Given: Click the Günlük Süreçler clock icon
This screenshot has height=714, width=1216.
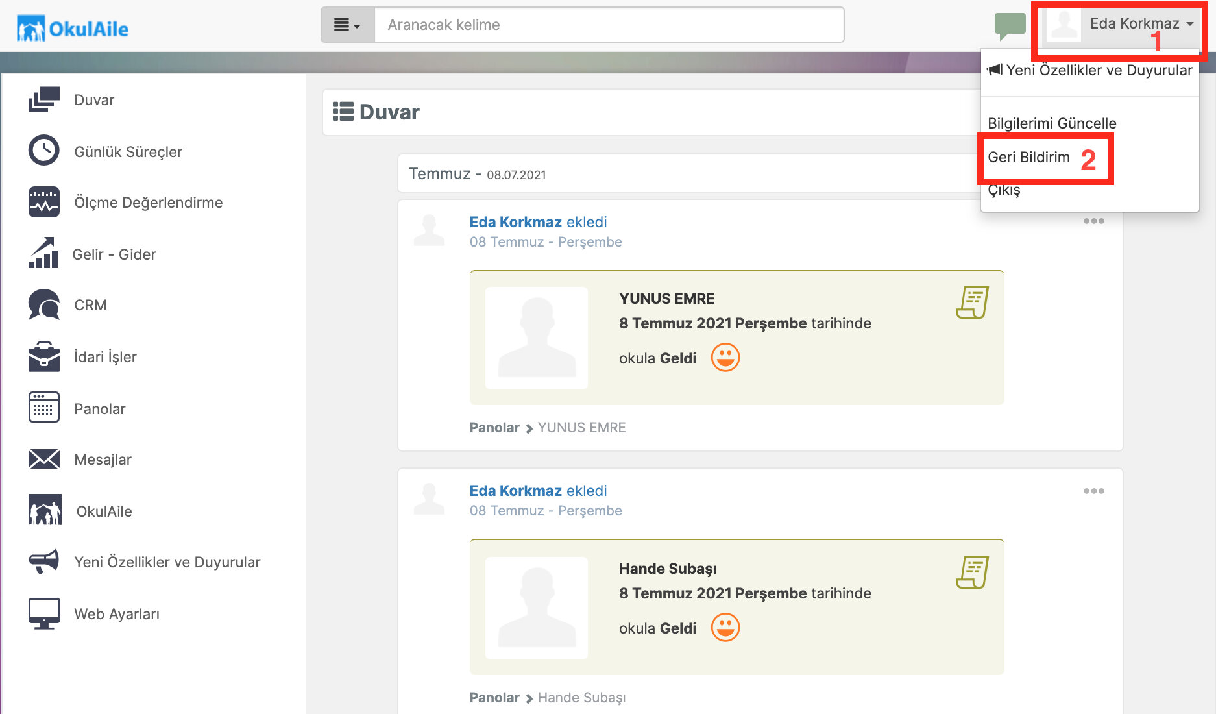Looking at the screenshot, I should pos(44,151).
